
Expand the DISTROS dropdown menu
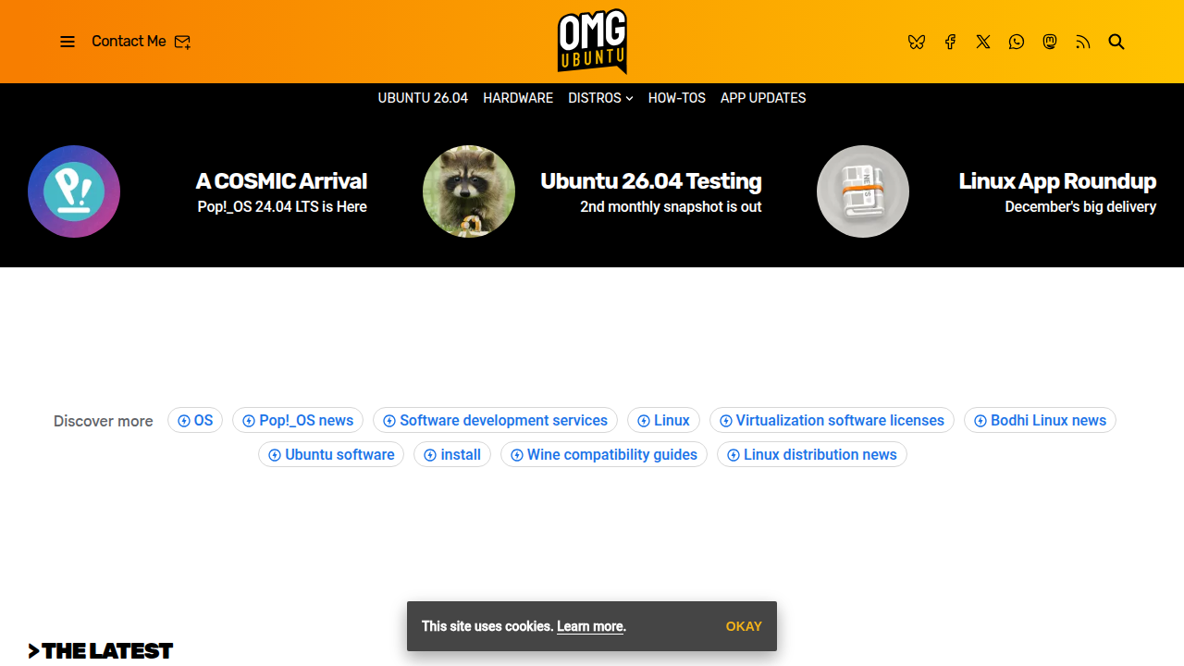(599, 98)
